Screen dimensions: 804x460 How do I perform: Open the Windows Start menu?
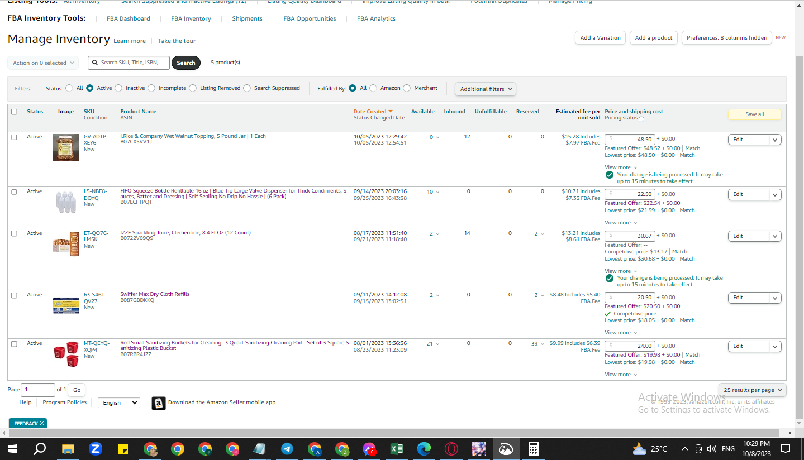[x=12, y=449]
